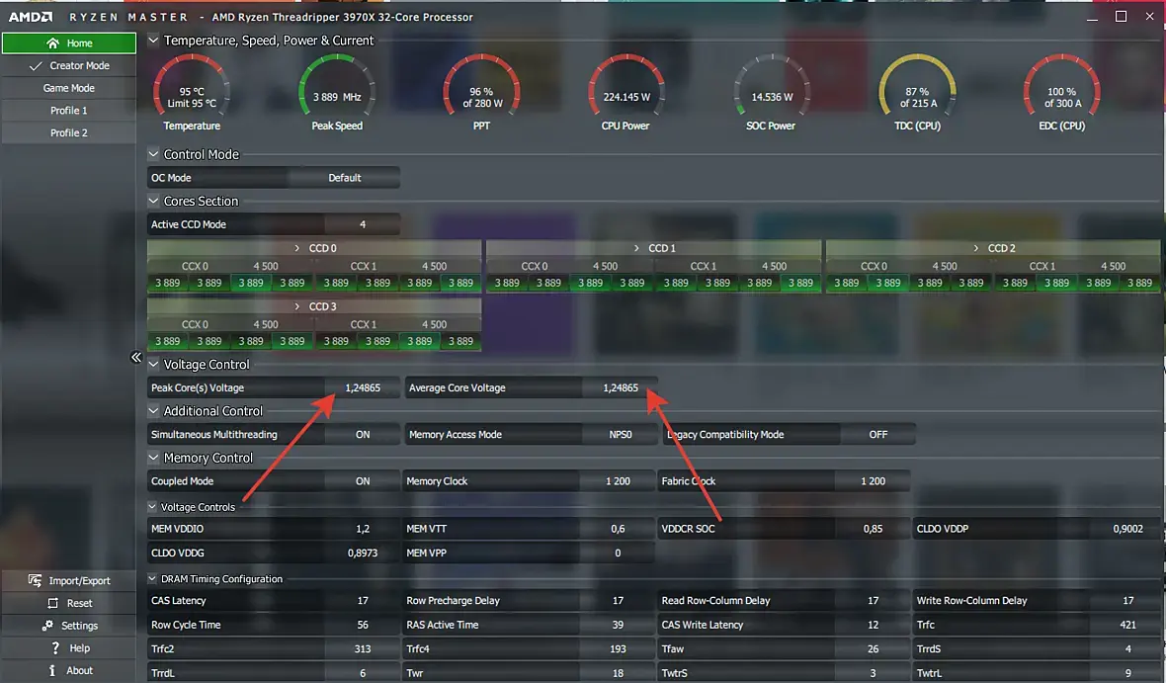Collapse the Additional Control section
The height and width of the screenshot is (683, 1166).
coord(153,411)
